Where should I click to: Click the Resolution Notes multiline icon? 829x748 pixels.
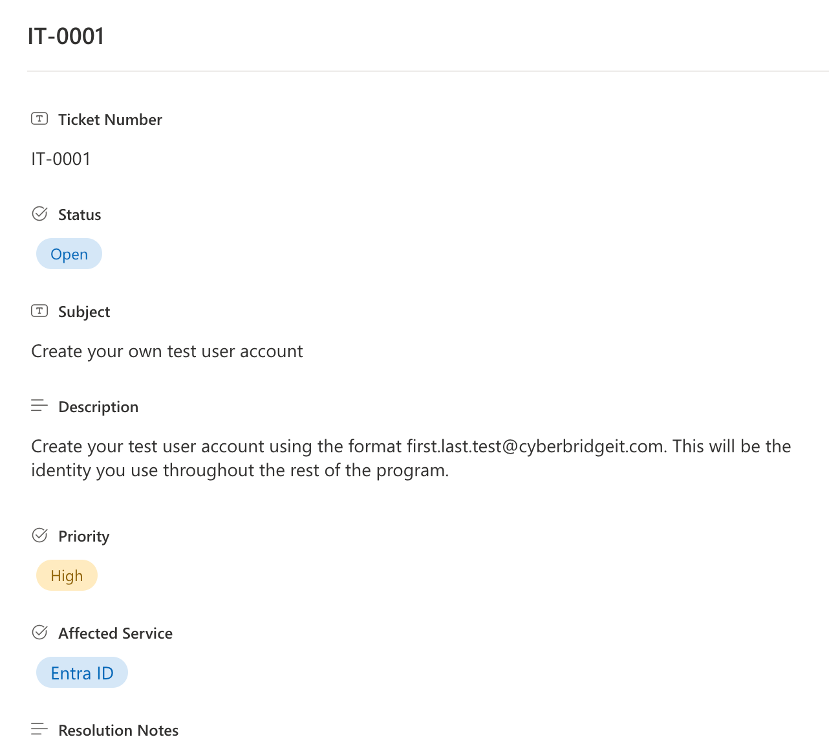[39, 729]
